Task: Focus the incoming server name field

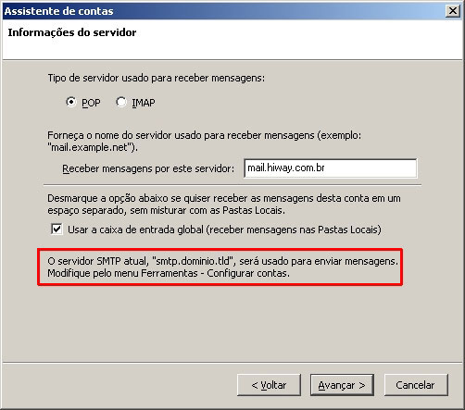Action: [331, 168]
